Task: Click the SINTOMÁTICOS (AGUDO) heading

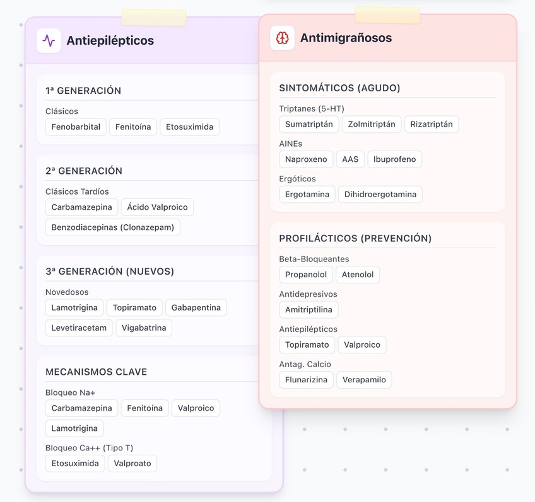Action: click(x=339, y=88)
